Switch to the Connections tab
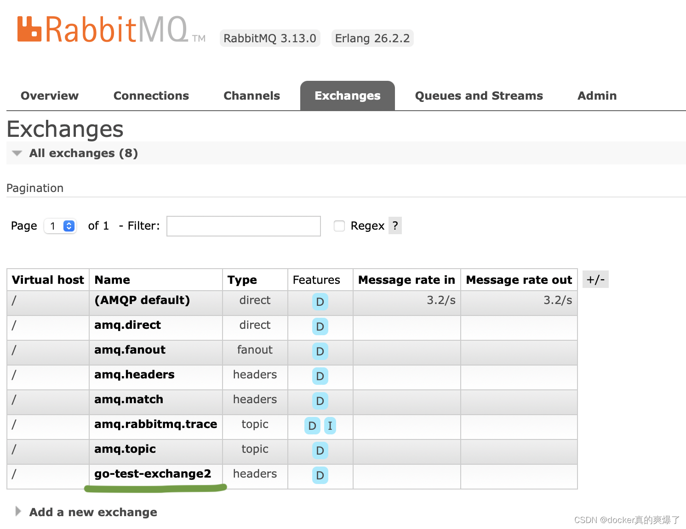Screen dimensions: 686x529 pos(151,96)
